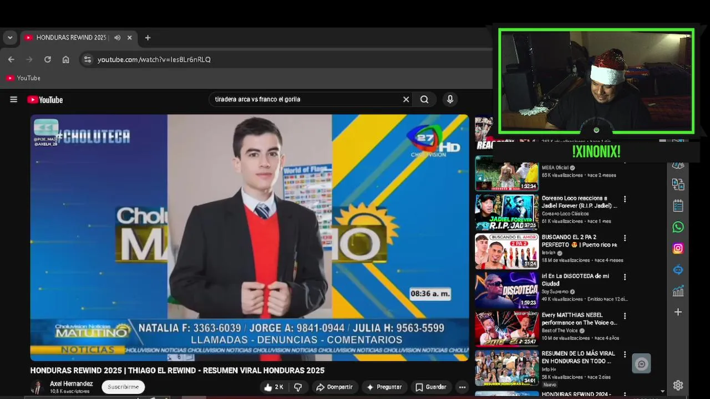
Task: Open Every MATTHIAS NEBEL performance thumbnail
Action: [x=506, y=329]
